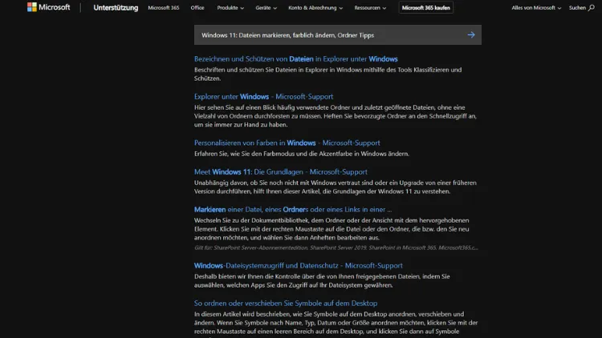Click description starting 'Beschriften und schützen Sie'
The width and height of the screenshot is (602, 338).
tap(327, 74)
